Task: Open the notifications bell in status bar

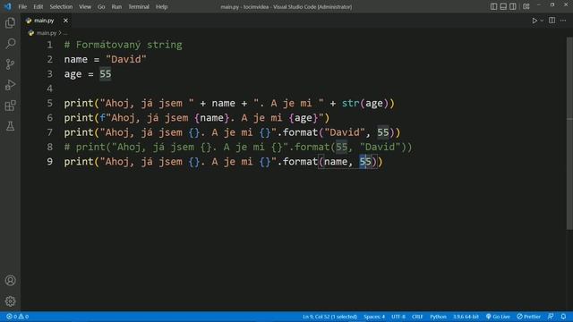Action: tap(563, 317)
